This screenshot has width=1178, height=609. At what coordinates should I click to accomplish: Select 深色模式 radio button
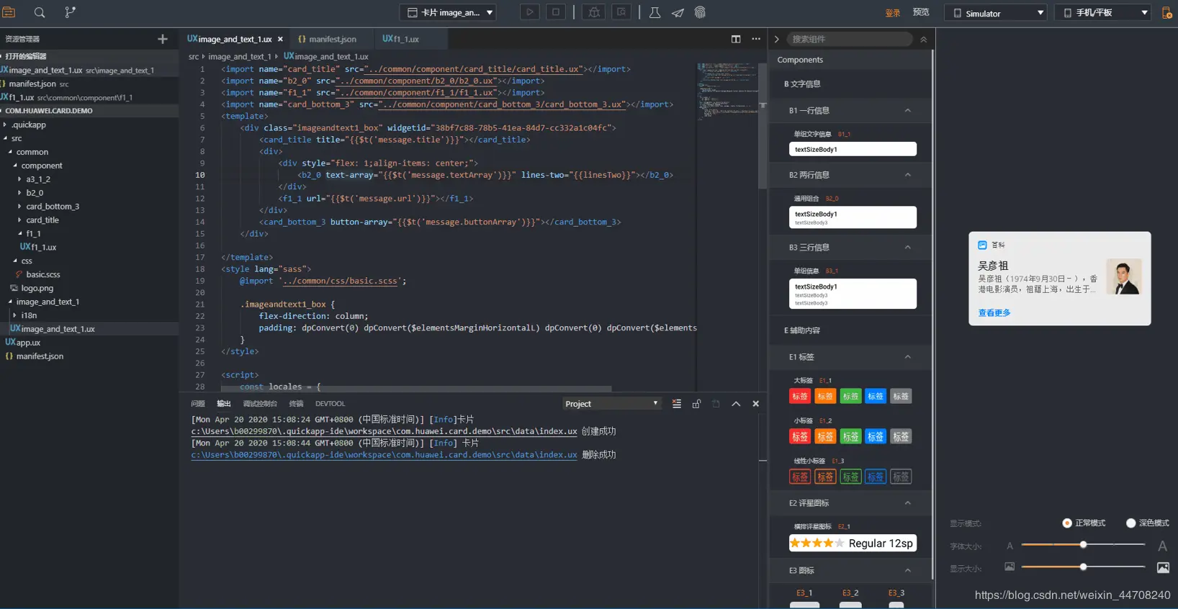coord(1130,523)
